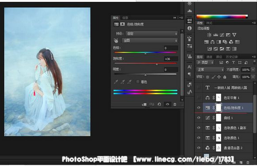Delete this adjustment layer via Properties trash

[175, 104]
